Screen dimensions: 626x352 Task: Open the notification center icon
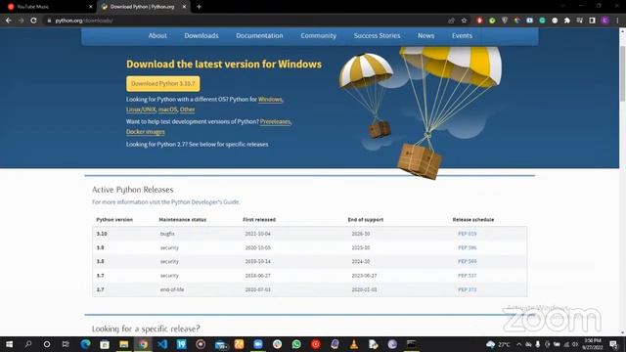point(613,344)
